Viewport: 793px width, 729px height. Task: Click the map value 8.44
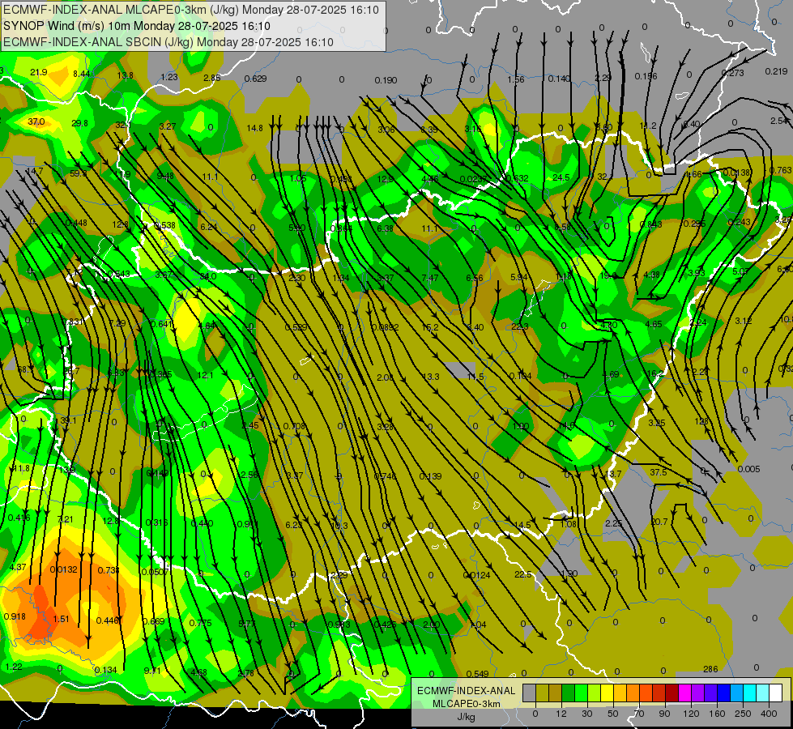point(82,74)
